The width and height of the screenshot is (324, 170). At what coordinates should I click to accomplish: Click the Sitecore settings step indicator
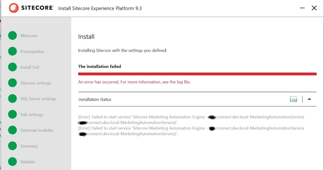tap(12, 83)
